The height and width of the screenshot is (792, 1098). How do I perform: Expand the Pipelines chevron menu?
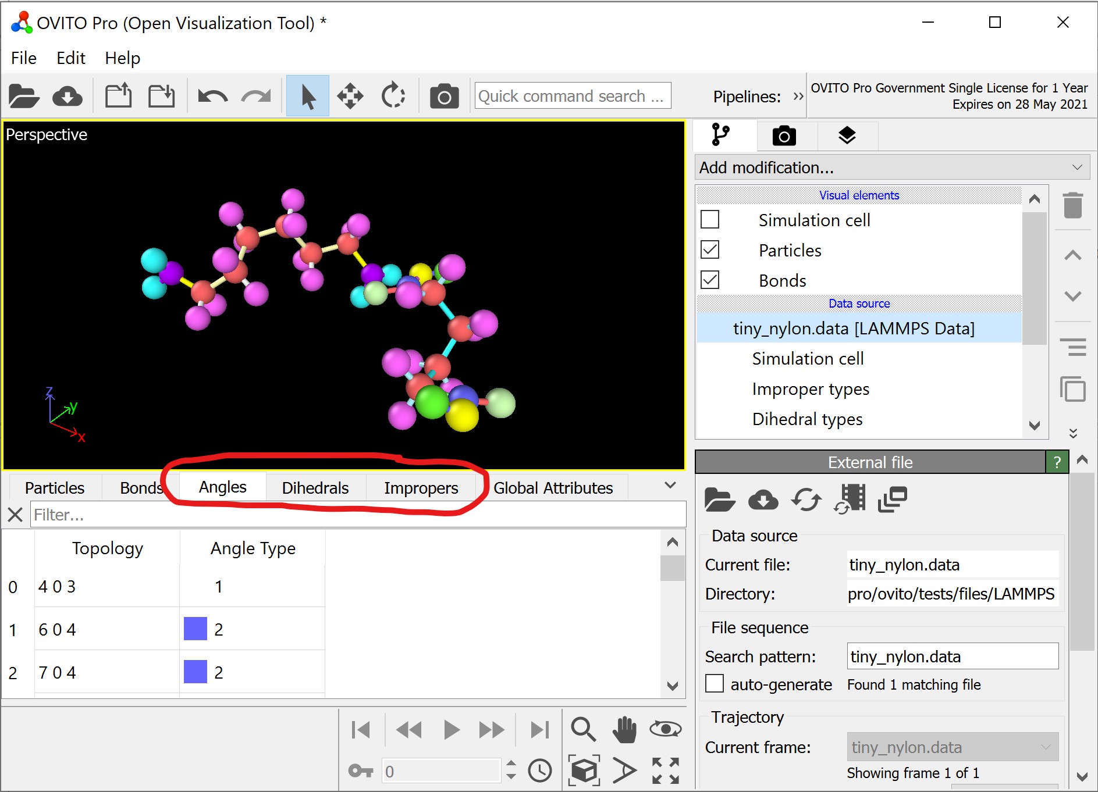[798, 96]
